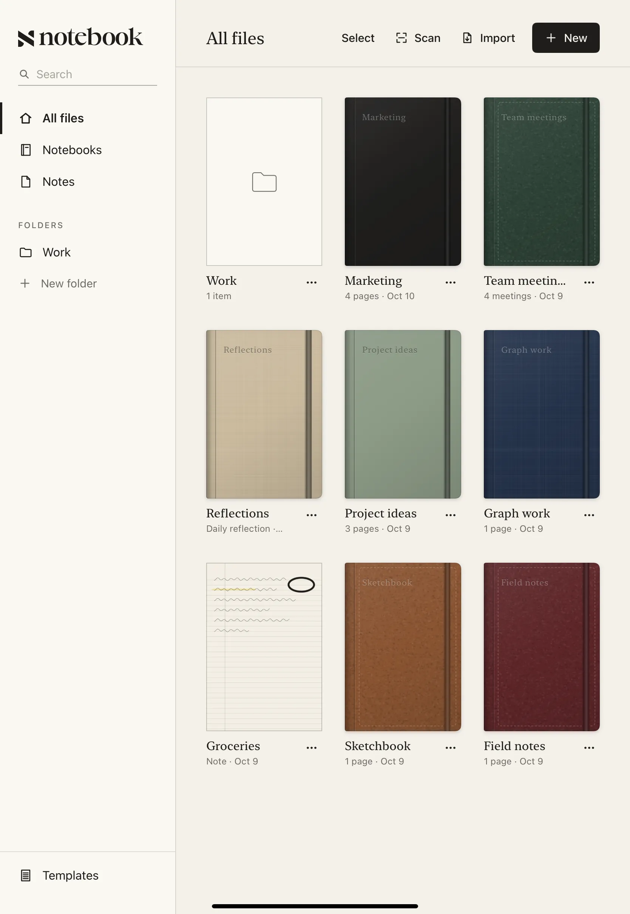Click the Reflections title below cover
This screenshot has height=914, width=630.
tap(237, 513)
